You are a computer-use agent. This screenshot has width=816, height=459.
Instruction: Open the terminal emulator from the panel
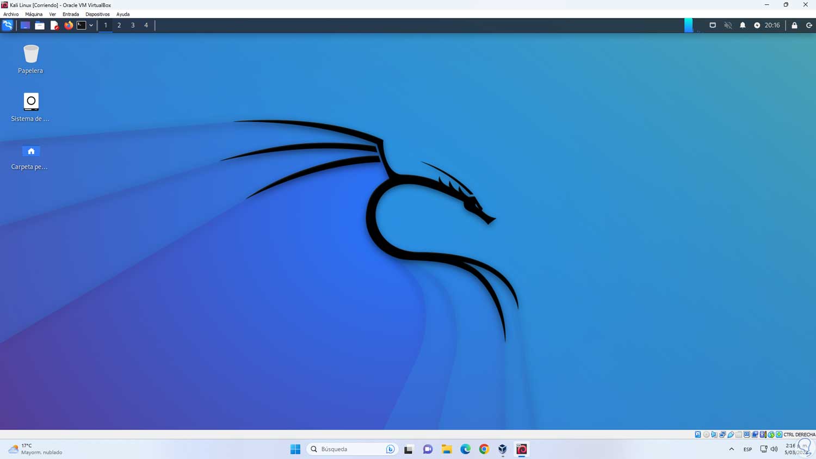point(82,25)
